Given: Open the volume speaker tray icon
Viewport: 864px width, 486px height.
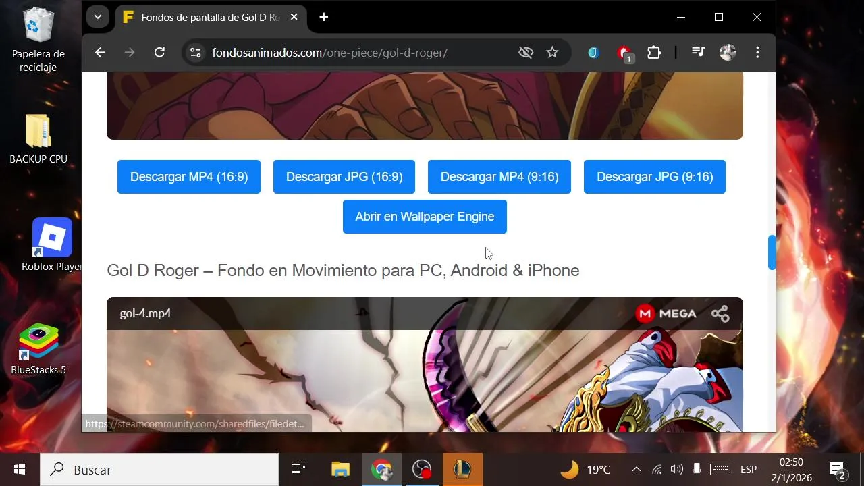Looking at the screenshot, I should [676, 470].
